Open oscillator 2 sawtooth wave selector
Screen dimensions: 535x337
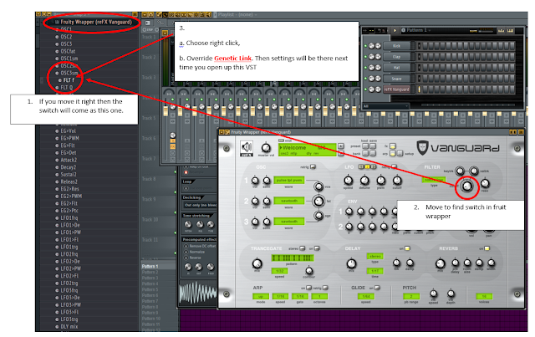(x=289, y=201)
